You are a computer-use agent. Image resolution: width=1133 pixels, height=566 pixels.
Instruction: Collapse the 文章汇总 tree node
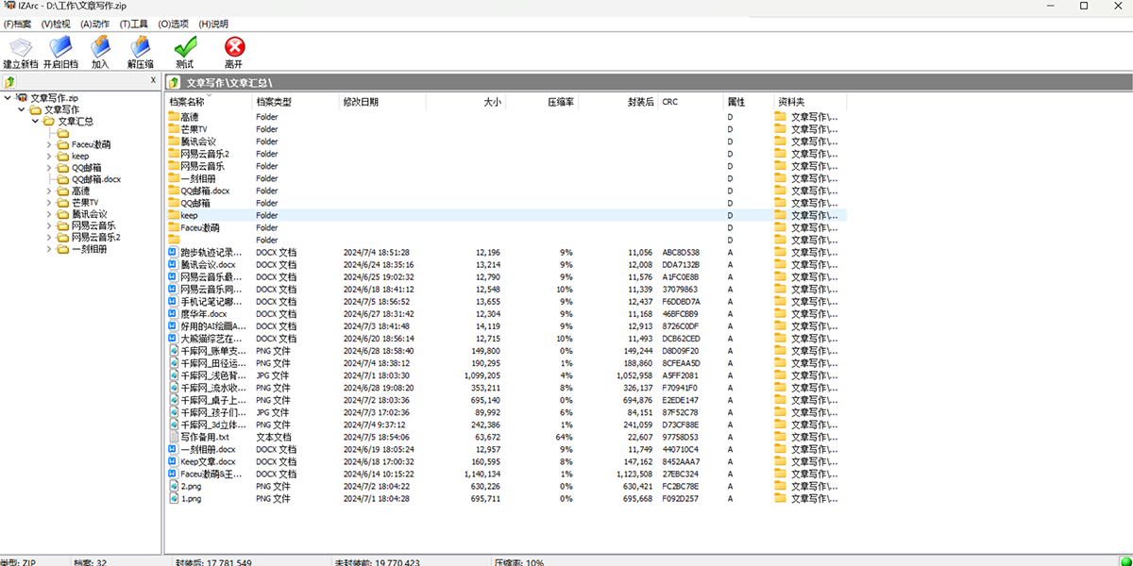[35, 121]
